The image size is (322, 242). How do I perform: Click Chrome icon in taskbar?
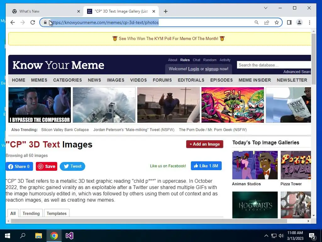(54, 236)
